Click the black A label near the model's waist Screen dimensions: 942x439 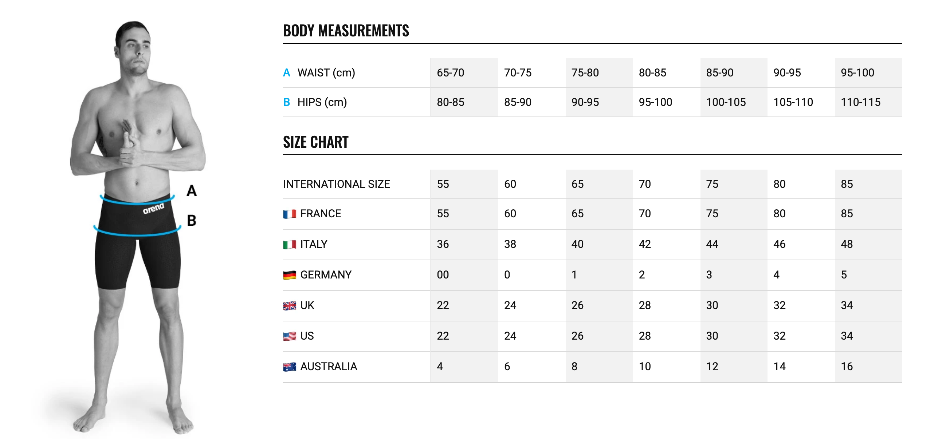tap(192, 191)
